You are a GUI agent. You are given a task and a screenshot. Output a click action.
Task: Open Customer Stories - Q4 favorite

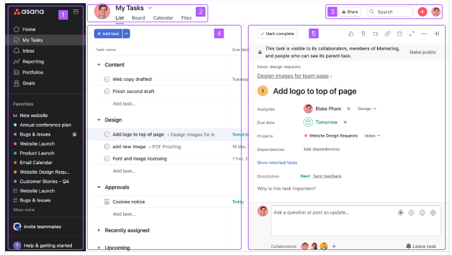click(x=41, y=181)
